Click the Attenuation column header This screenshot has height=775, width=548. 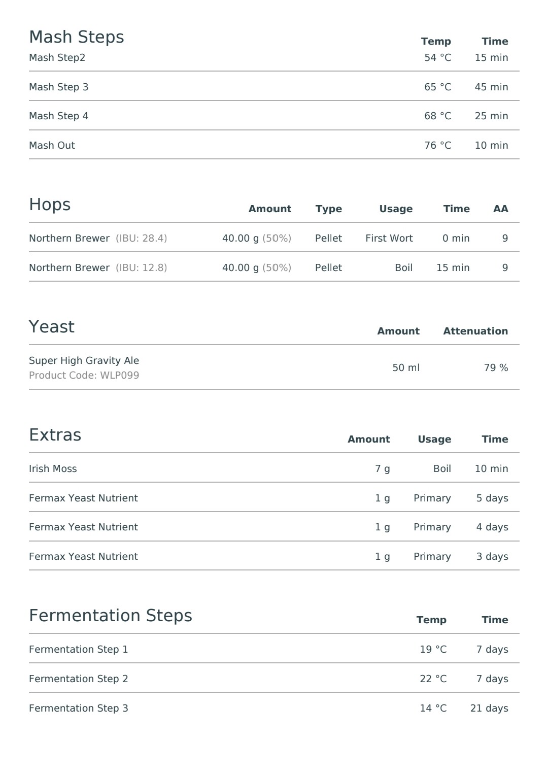click(x=475, y=331)
